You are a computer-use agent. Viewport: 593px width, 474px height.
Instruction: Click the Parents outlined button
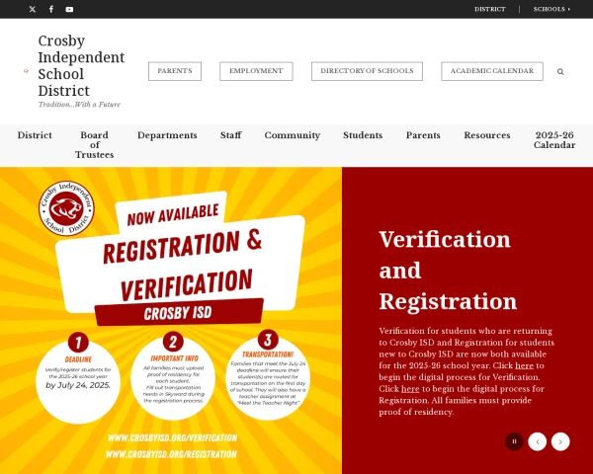175,71
